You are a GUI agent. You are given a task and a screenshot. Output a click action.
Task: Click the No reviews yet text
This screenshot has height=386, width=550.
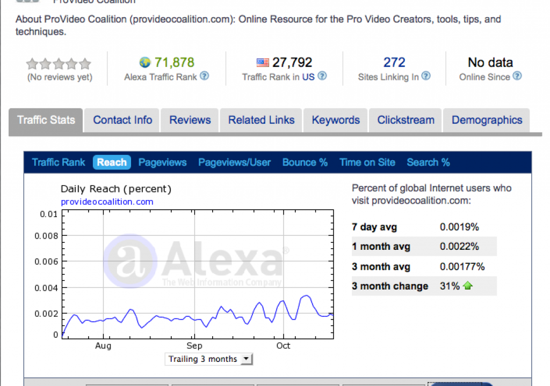(60, 77)
